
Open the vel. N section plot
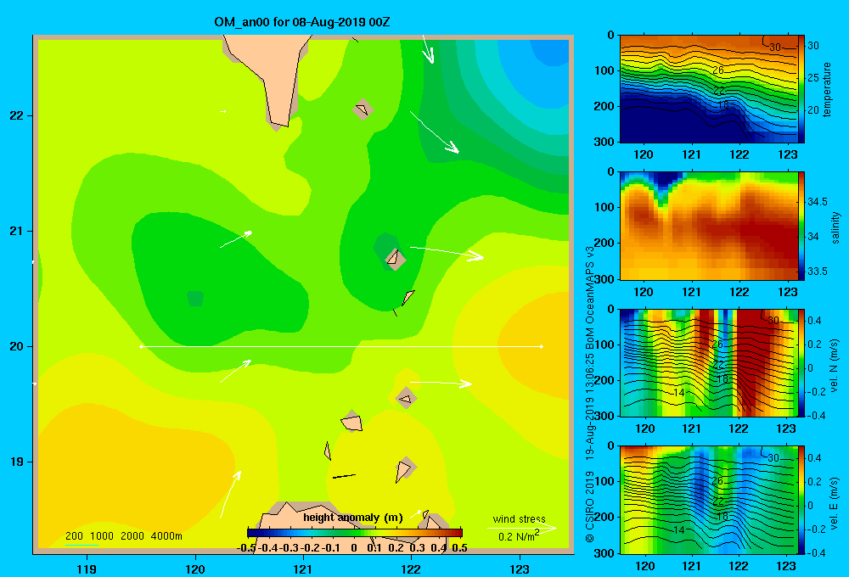point(709,362)
